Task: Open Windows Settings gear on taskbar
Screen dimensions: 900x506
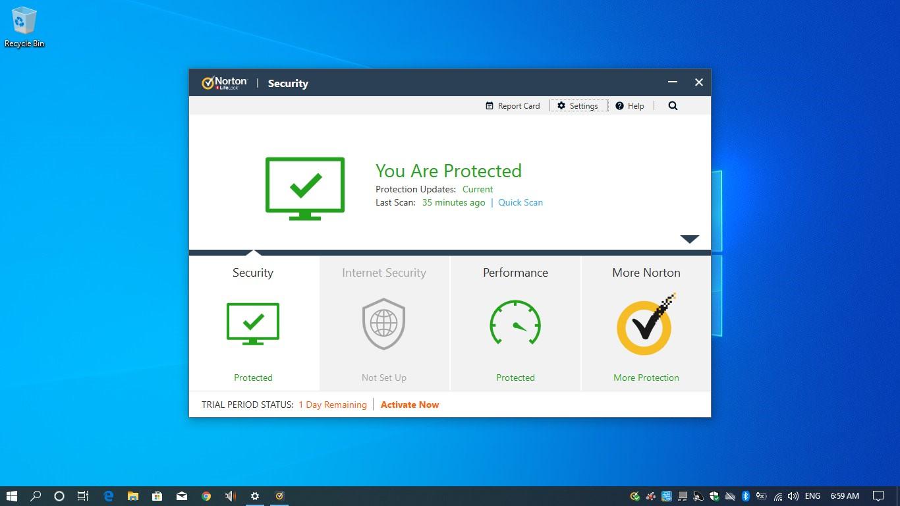Action: pyautogui.click(x=255, y=496)
